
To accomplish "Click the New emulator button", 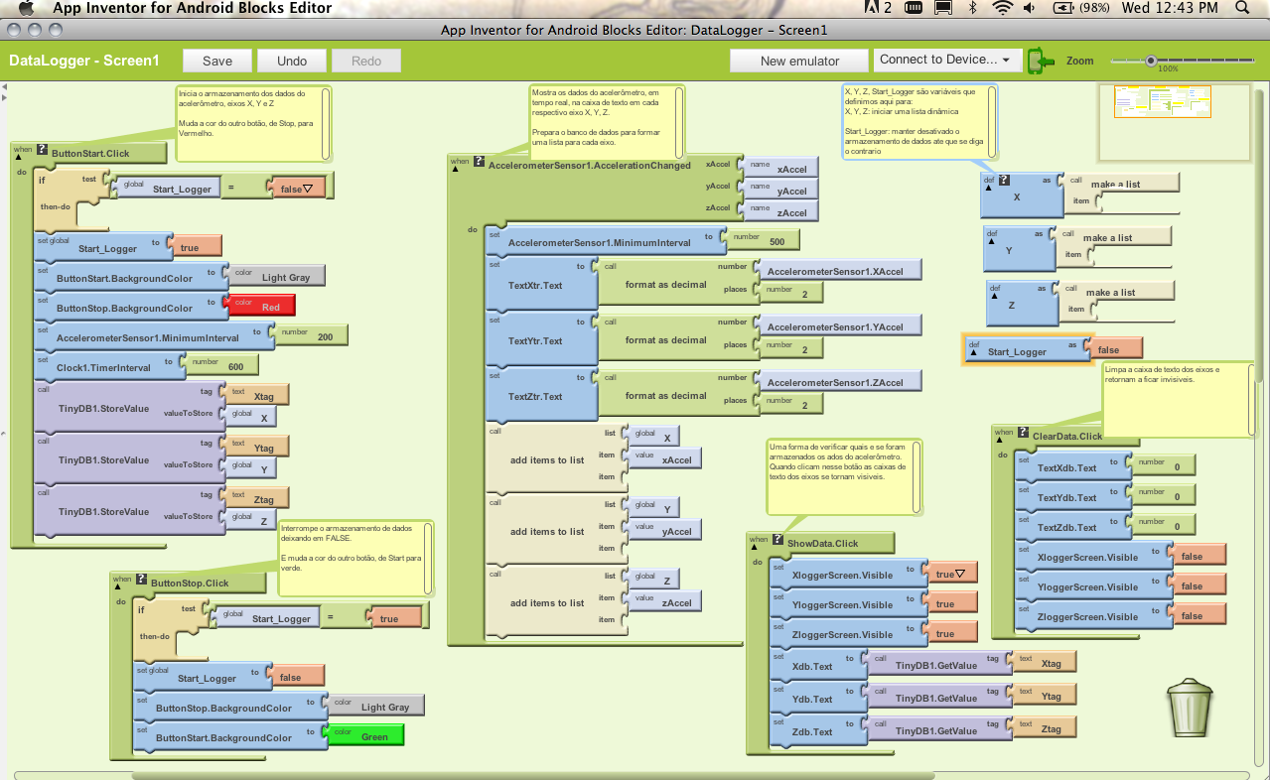I will pos(799,61).
